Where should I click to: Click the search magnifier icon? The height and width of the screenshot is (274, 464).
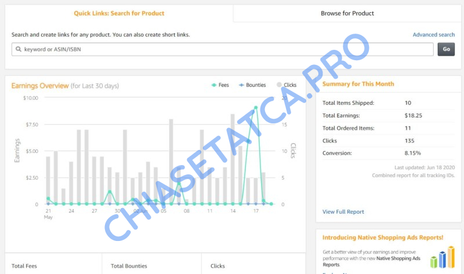coord(19,50)
